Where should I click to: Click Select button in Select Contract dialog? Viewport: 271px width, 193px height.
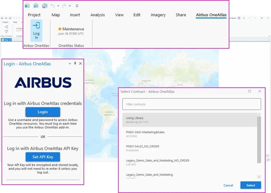251,185
